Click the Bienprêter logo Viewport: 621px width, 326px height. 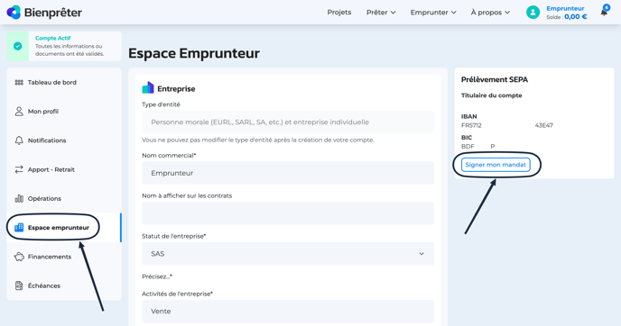click(x=44, y=13)
